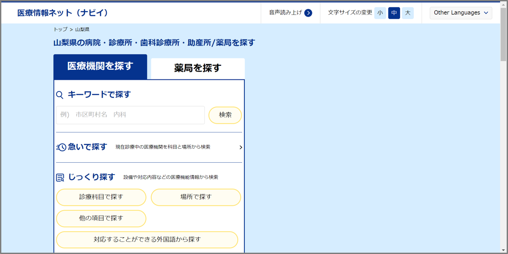Viewport: 508px width, 254px height.
Task: Switch to 薬局を探す tab
Action: pyautogui.click(x=197, y=68)
